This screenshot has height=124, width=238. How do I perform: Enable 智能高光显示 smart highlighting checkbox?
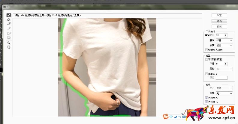click(206, 50)
